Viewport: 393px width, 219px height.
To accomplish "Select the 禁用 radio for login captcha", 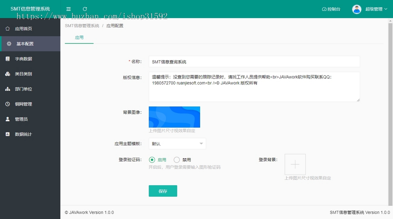I will [x=177, y=160].
